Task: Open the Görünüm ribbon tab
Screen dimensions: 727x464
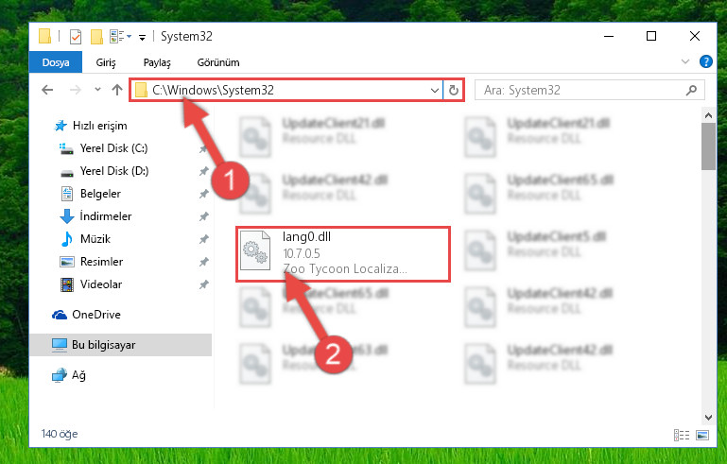Action: 218,62
